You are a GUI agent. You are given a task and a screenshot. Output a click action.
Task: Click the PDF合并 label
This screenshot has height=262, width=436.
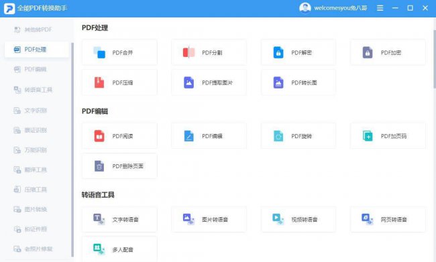[x=123, y=53]
